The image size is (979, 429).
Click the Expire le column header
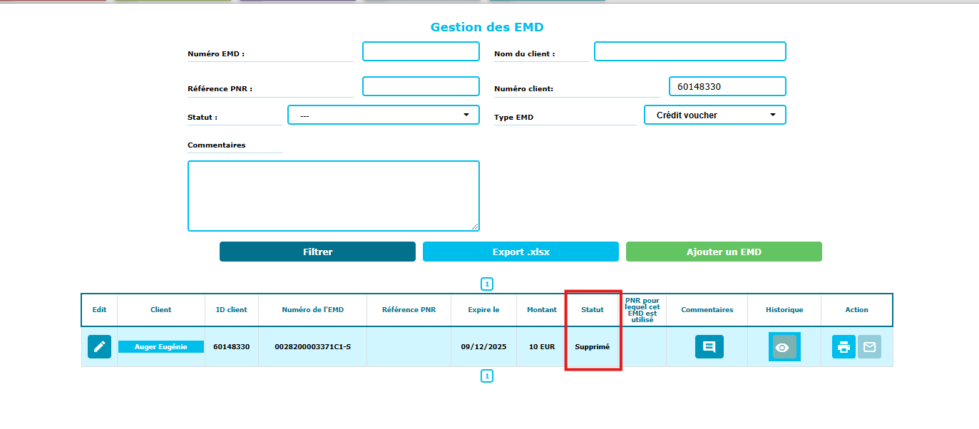point(483,310)
